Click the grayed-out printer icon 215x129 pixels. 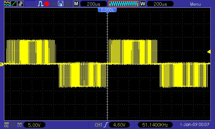pos(68,4)
